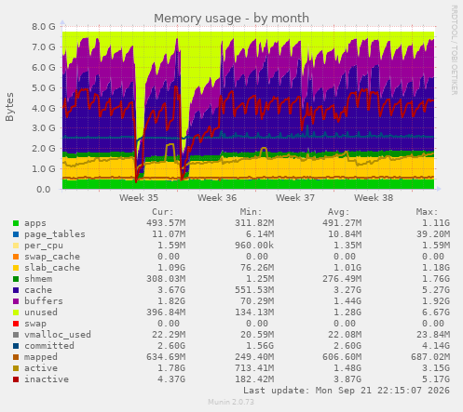463x412 pixels.
Task: Click shmem avg value '276.49M'
Action: click(x=342, y=279)
